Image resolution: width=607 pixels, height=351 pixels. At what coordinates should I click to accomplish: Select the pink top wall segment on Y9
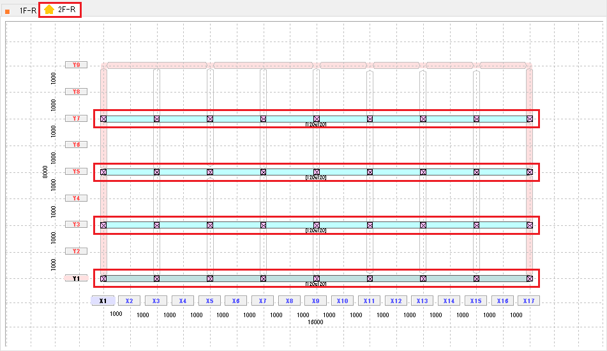tap(156, 65)
